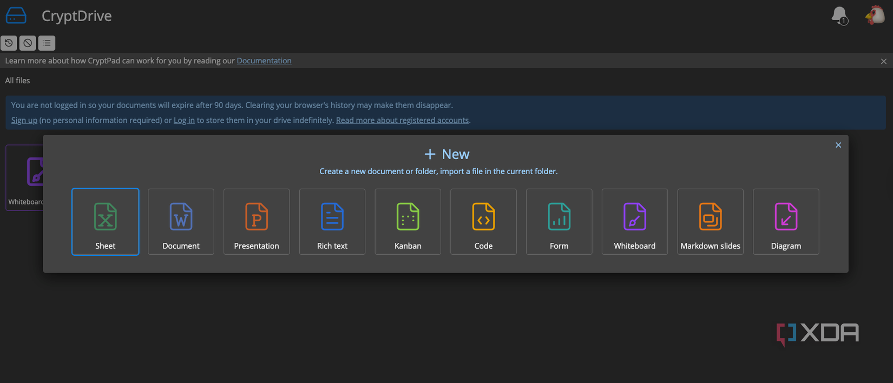893x383 pixels.
Task: Follow the Sign up link
Action: pos(24,120)
